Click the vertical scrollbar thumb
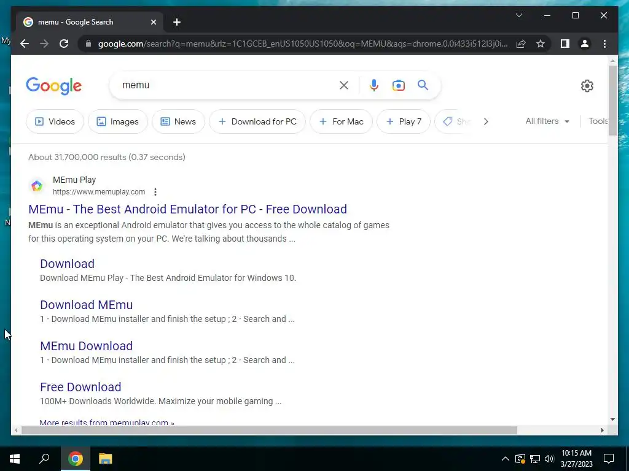This screenshot has height=471, width=629. pos(612,100)
